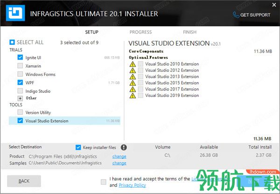This screenshot has width=280, height=194.
Task: Close the installer window
Action: (x=274, y=5)
